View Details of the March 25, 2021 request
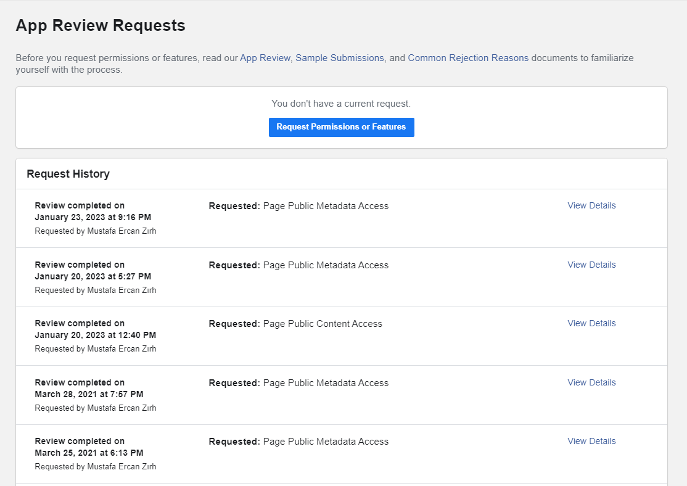Image resolution: width=687 pixels, height=486 pixels. (591, 441)
